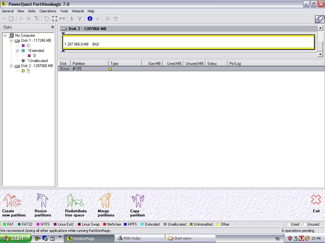This screenshot has height=243, width=325.
Task: Click the Convert partition toolbar icon
Action: (x=62, y=19)
